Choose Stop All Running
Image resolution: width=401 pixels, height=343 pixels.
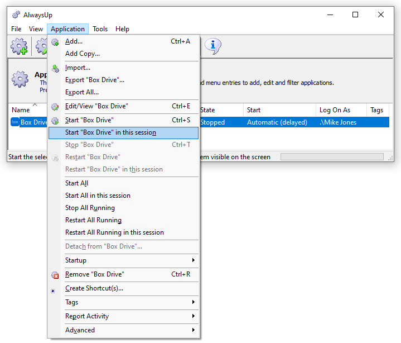pos(123,208)
